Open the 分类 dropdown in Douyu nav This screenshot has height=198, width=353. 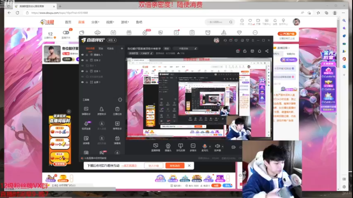(x=95, y=22)
